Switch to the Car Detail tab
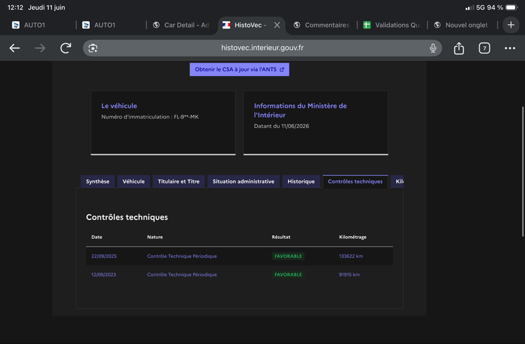 pos(181,25)
